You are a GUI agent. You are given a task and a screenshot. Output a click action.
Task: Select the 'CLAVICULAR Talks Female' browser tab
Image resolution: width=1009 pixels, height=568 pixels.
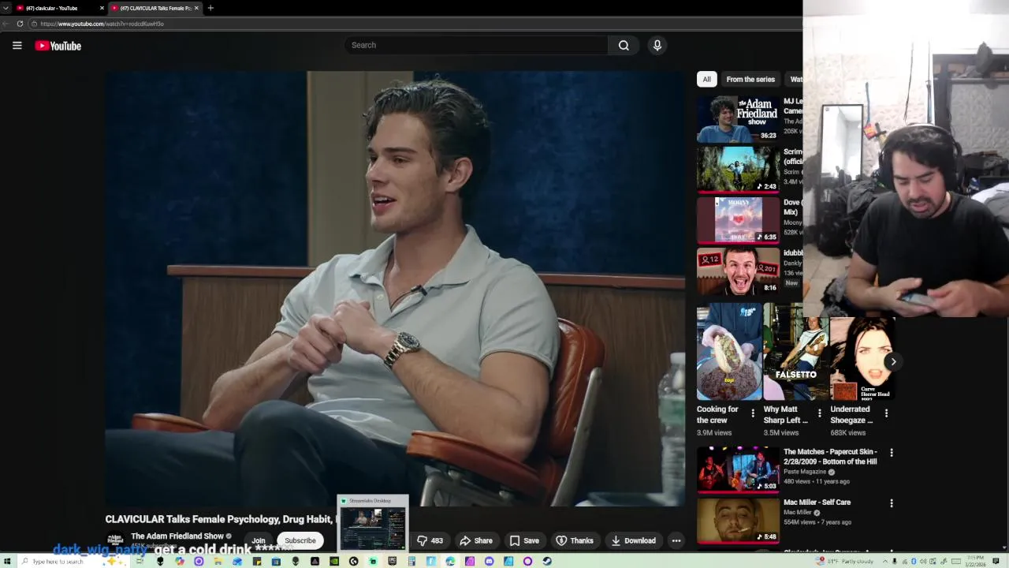coord(155,8)
